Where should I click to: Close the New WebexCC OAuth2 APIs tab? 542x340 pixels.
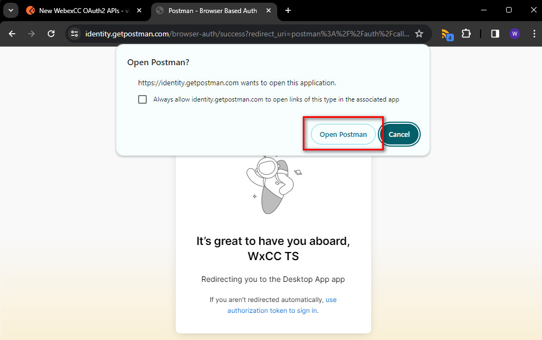tap(139, 11)
